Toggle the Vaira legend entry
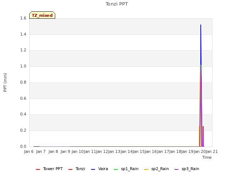This screenshot has width=234, height=176. [x=99, y=169]
